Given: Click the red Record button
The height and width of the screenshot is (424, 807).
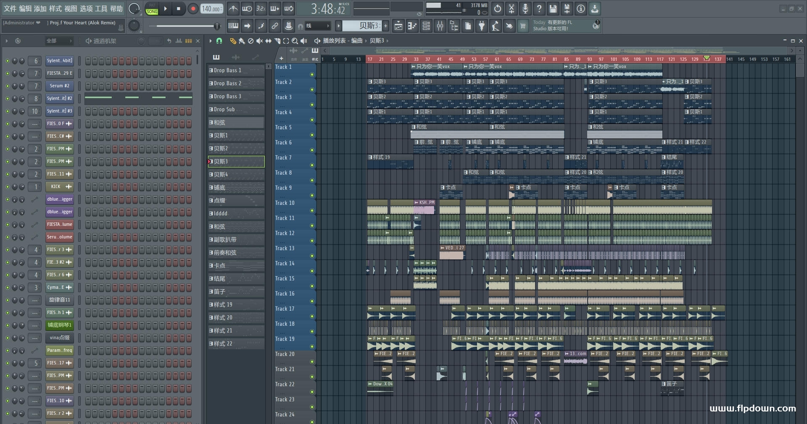Looking at the screenshot, I should pos(193,9).
